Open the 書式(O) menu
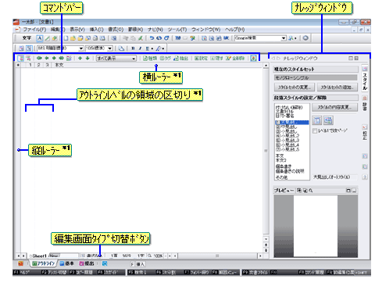 (x=116, y=30)
